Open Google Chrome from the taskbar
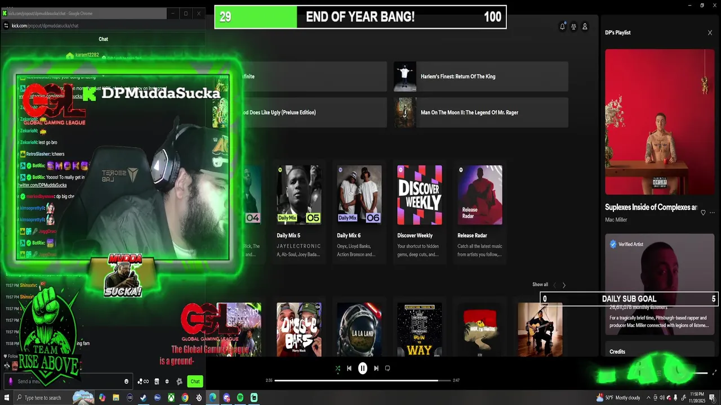The height and width of the screenshot is (405, 721). tap(185, 398)
